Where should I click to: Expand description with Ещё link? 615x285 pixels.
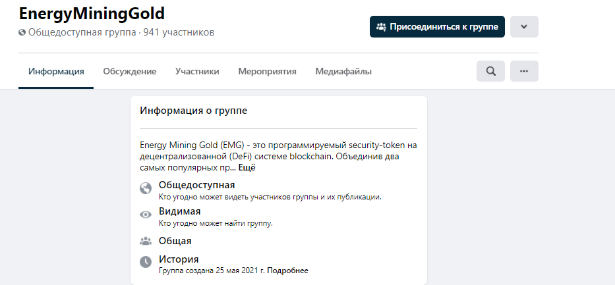click(247, 168)
